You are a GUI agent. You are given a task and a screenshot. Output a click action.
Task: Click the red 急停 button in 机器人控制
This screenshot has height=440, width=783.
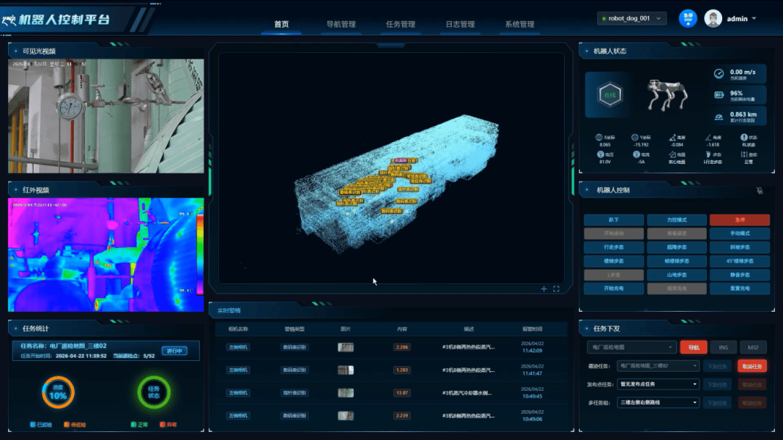tap(739, 220)
